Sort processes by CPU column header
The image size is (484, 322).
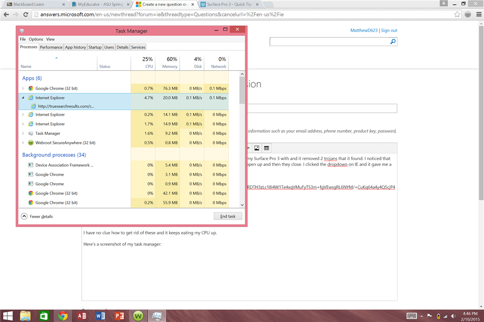(x=143, y=63)
